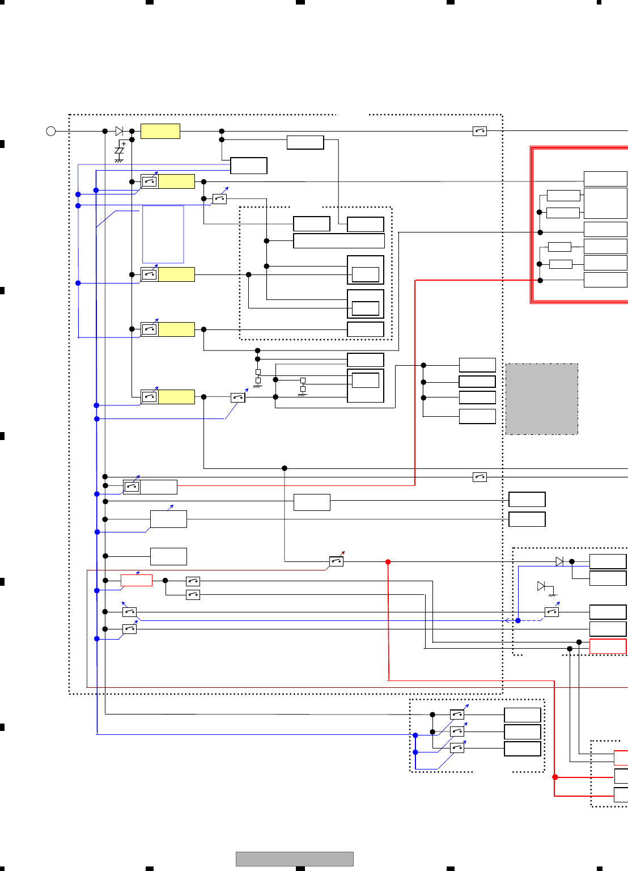Select the diode symbol next to the input terminal
Viewport: 628px width, 871px height.
[119, 131]
